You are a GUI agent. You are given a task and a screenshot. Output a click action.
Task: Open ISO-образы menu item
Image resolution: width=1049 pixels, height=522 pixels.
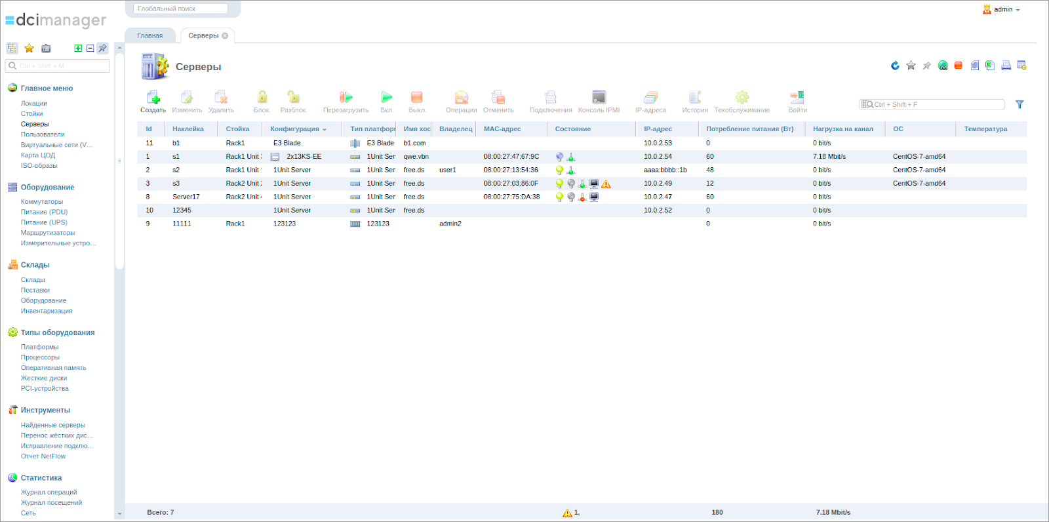click(39, 166)
